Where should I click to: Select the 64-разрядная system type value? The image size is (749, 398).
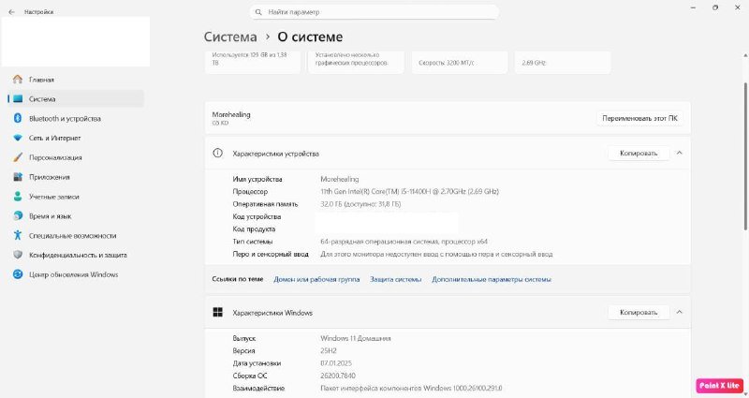404,242
